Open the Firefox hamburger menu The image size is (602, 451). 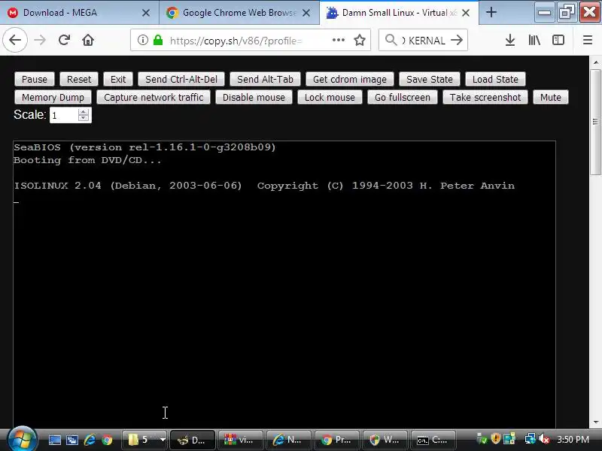[588, 40]
